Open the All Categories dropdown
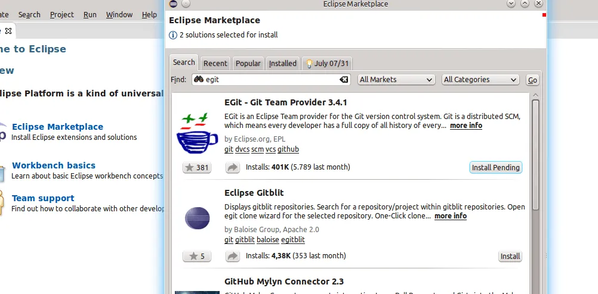598x294 pixels. [480, 80]
